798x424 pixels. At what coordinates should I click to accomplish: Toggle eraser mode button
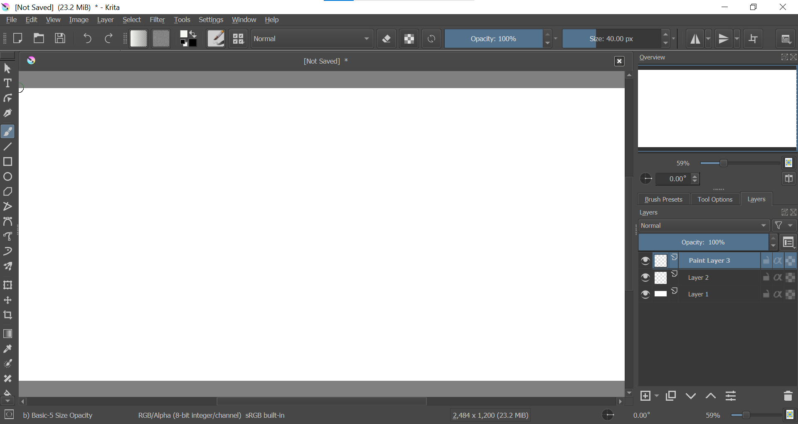click(x=387, y=39)
